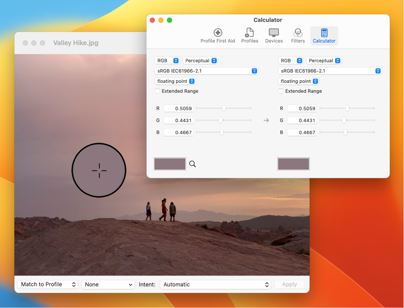
Task: Open right RGB color space dropdown
Action: (x=290, y=61)
